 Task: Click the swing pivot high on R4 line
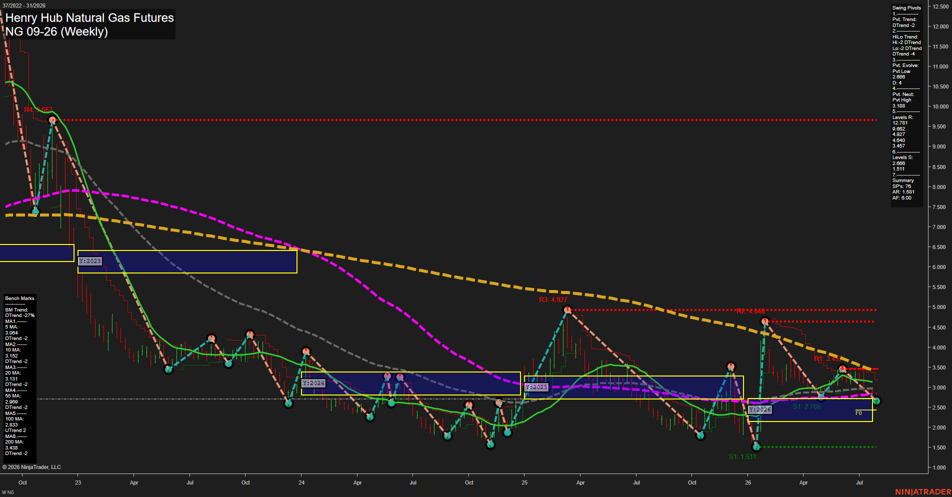52,120
